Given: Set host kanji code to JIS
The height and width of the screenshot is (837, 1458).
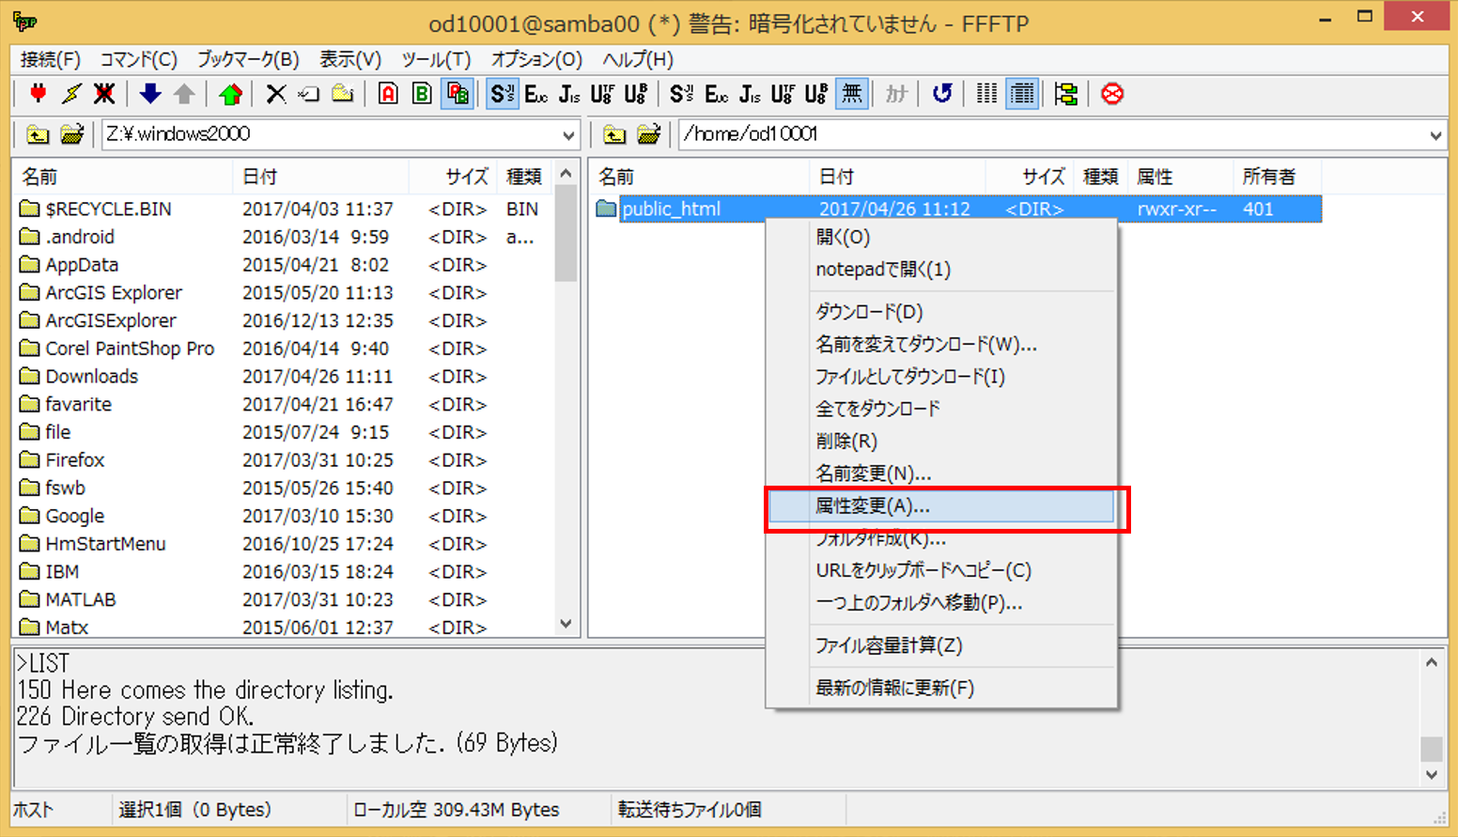Looking at the screenshot, I should (x=750, y=94).
